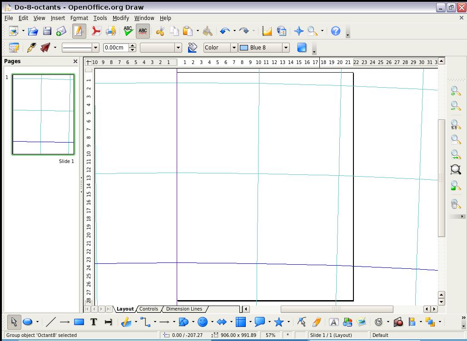Toggle object Shadow
Screen dimensions: 467x341
[302, 48]
